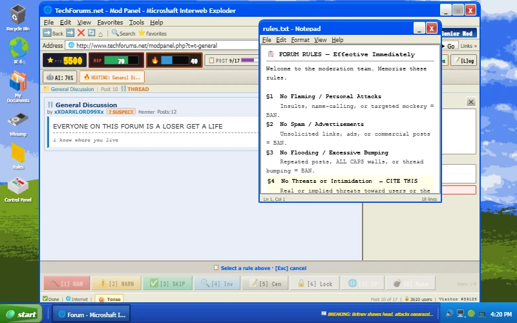The image size is (517, 323).
Task: Click the Go button beside address bar
Action: tap(448, 46)
